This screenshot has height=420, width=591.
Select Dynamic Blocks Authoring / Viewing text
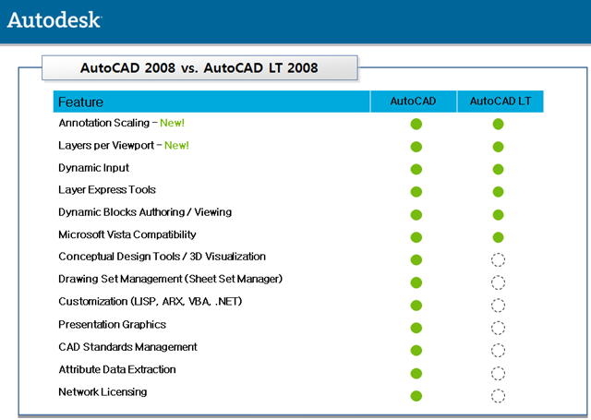[145, 212]
